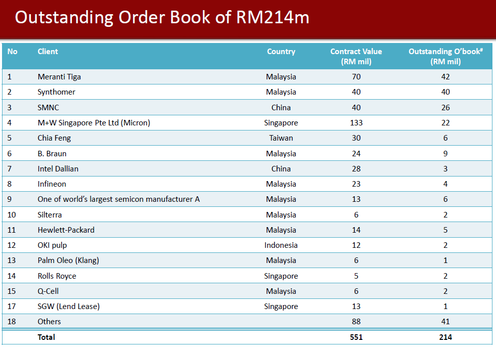496x349 pixels.
Task: Click the 'SMNC' client cell
Action: coord(48,107)
